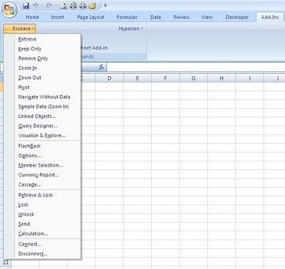Click the first printer icon in quick access
Image resolution: width=285 pixels, height=269 pixels.
coord(73,6)
